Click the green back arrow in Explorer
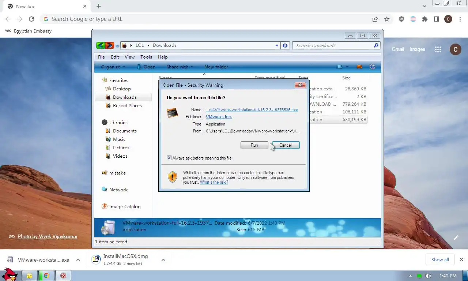The width and height of the screenshot is (468, 281). [101, 45]
